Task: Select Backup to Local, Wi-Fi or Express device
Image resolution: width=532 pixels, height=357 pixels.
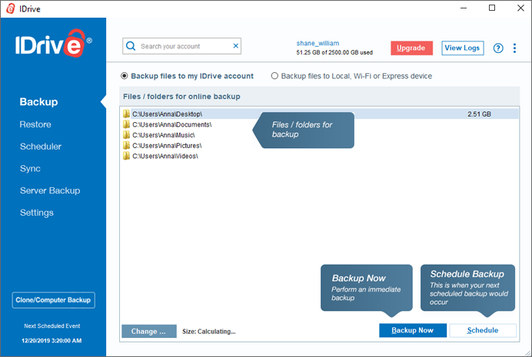Action: coord(274,77)
